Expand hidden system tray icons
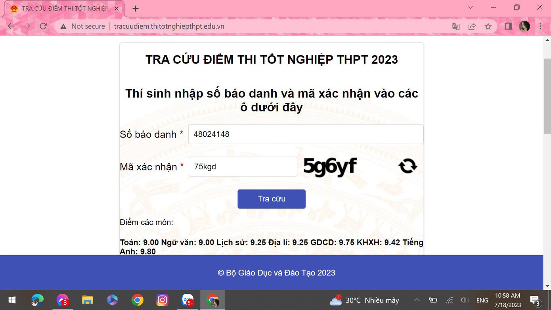Image resolution: width=551 pixels, height=310 pixels. pyautogui.click(x=417, y=300)
